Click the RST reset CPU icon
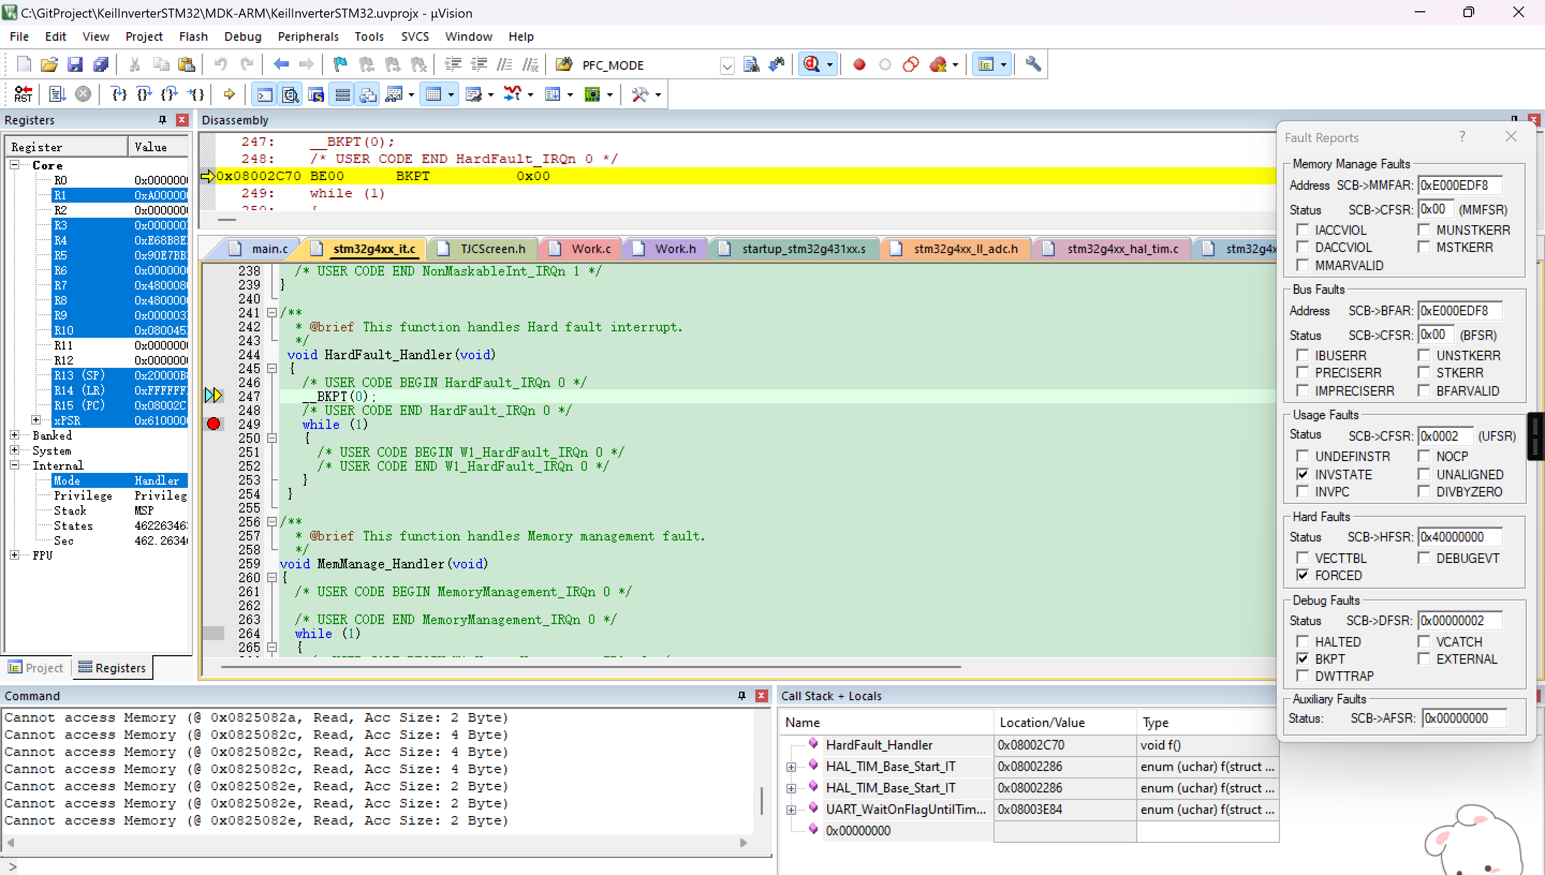1545x875 pixels. [23, 94]
